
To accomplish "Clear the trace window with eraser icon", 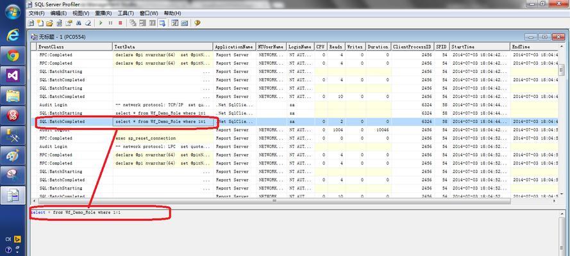I will pyautogui.click(x=88, y=23).
